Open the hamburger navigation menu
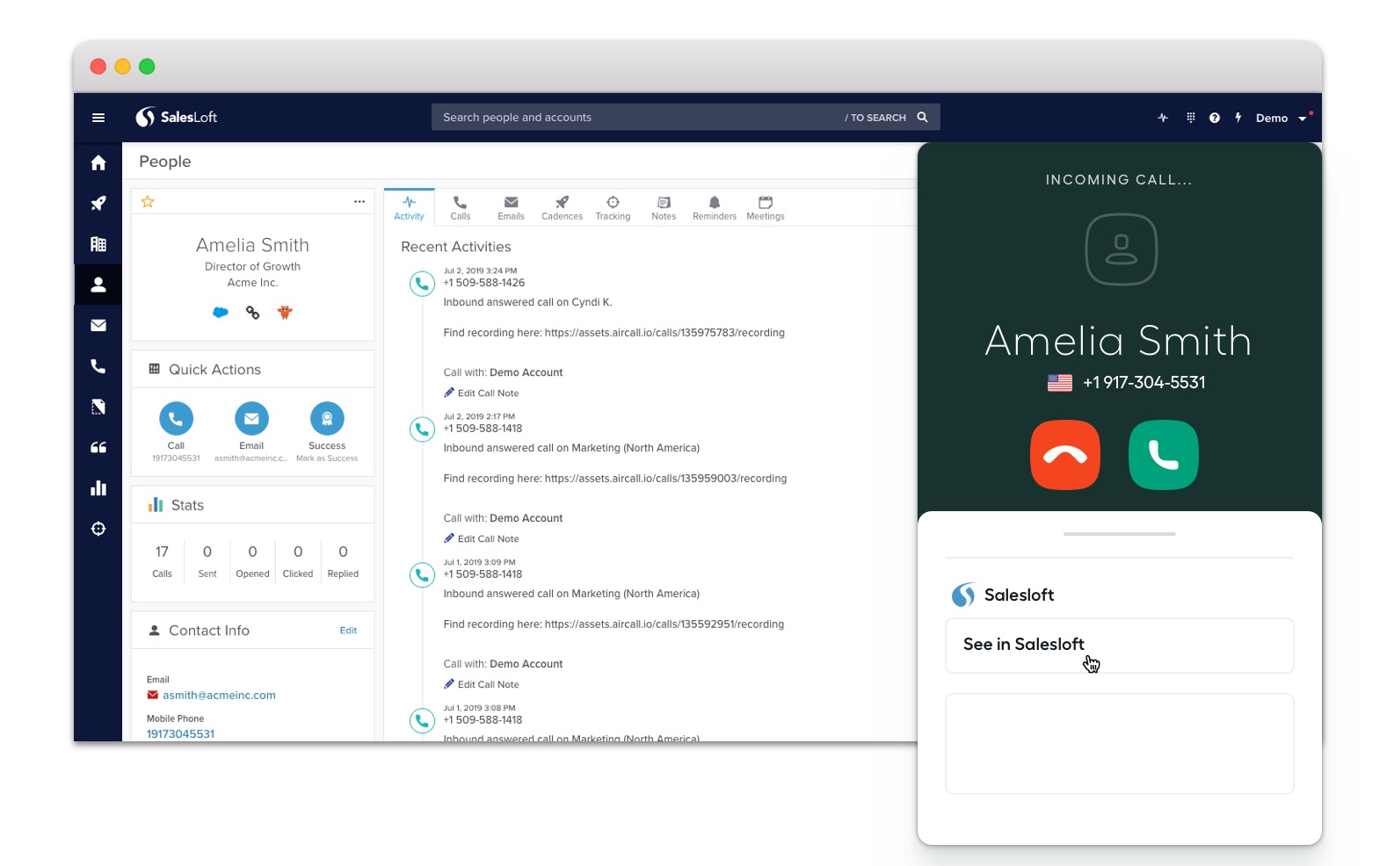The width and height of the screenshot is (1394, 866). click(98, 118)
